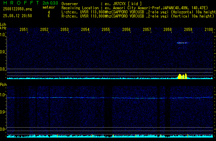Screen dimensions: 216x141
Task: Click the 'Rch' channel label
Action: (x=3, y=85)
